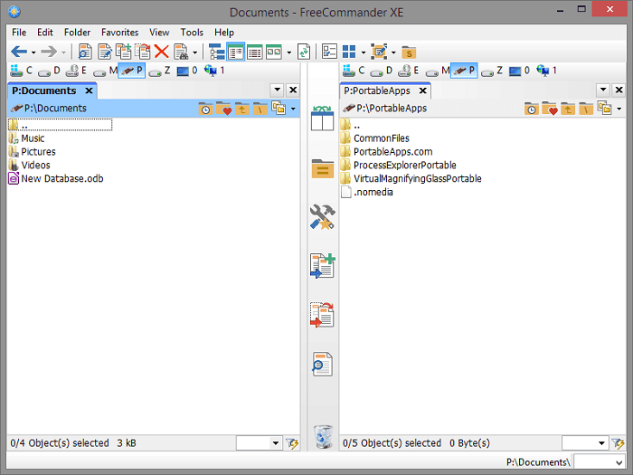
Task: Open right panel folder history clock icon
Action: click(x=532, y=109)
